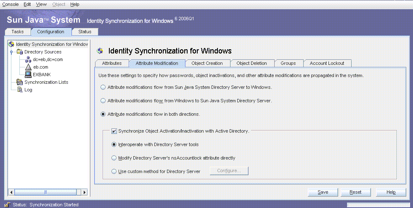Click the Configure... button
Screen dimensions: 413x208
pos(229,171)
